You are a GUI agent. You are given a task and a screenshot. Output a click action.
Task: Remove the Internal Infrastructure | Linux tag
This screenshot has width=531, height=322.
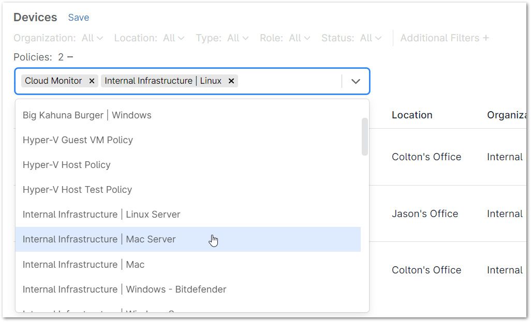tap(231, 81)
